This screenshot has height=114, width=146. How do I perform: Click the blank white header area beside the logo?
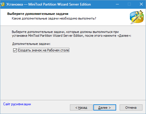112,17
